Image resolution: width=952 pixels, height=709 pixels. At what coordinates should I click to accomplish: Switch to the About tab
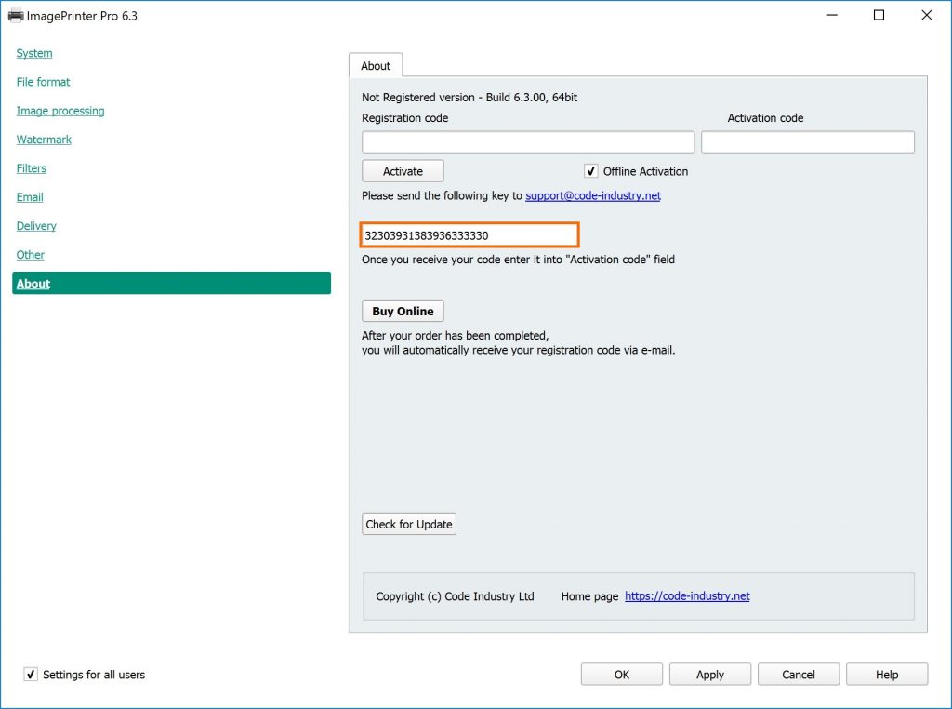pyautogui.click(x=376, y=65)
